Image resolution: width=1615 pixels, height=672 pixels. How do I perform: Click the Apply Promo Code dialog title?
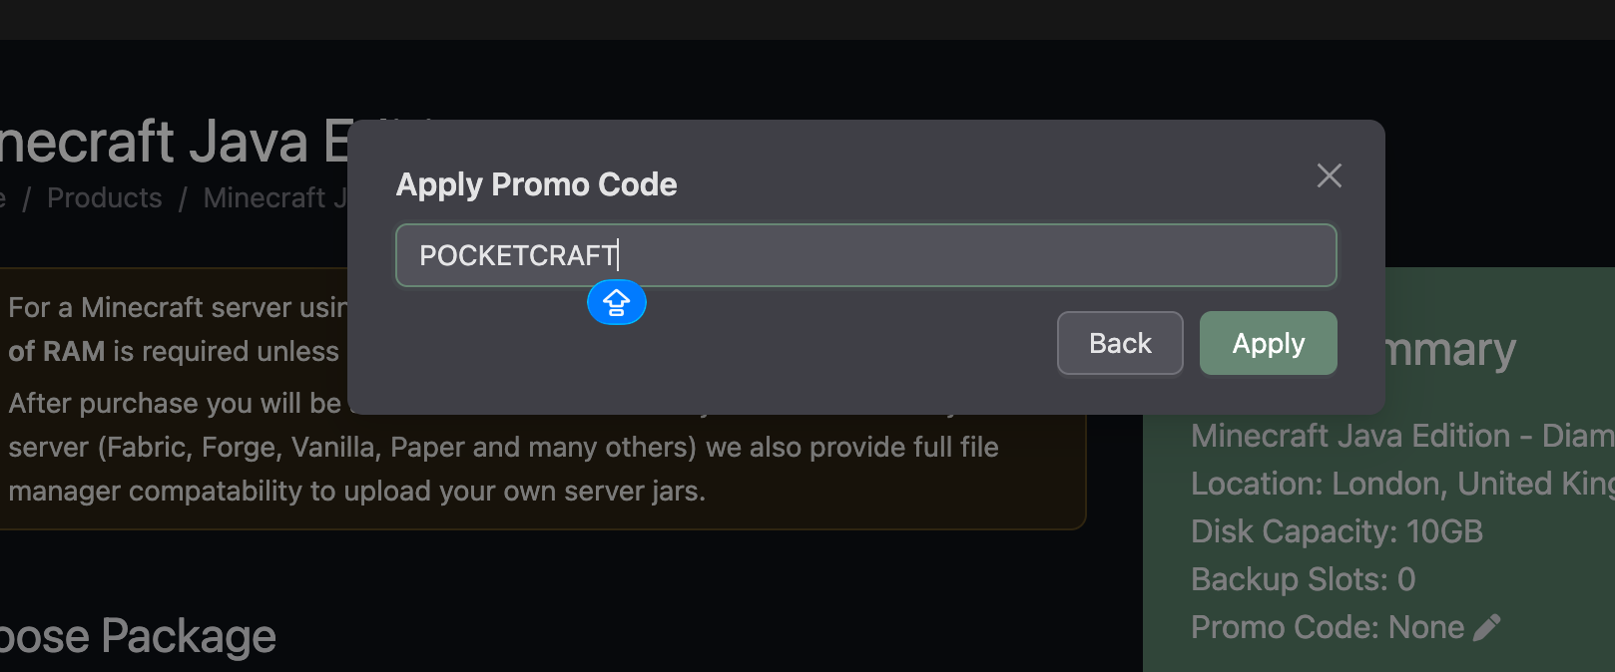[x=536, y=183]
